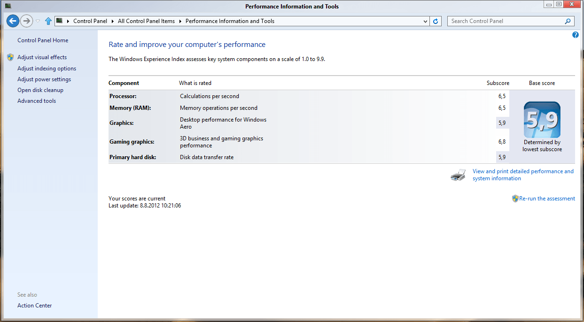Maximize the Performance Information window
Screen dimensions: 584x322
[558, 4]
